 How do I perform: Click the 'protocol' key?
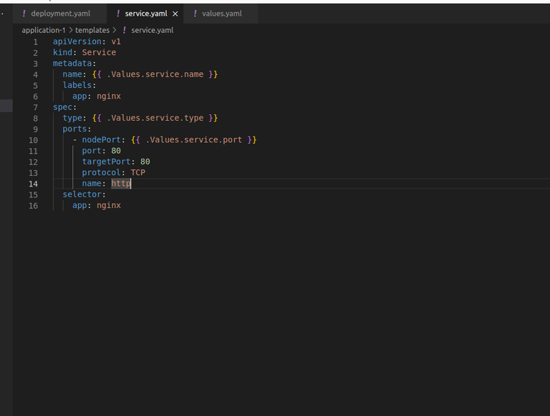point(102,173)
